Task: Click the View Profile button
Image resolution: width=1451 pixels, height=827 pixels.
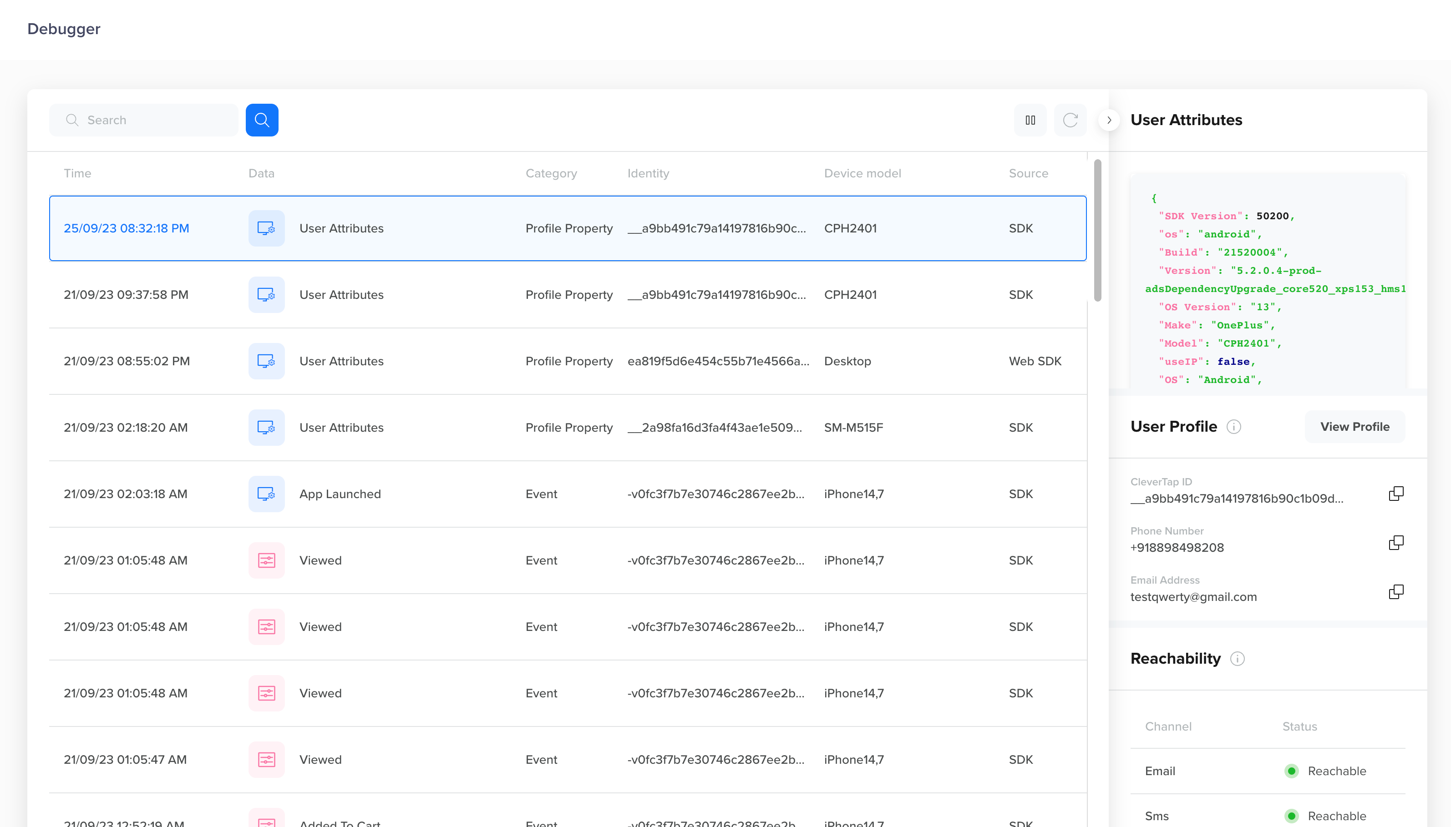Action: tap(1355, 426)
